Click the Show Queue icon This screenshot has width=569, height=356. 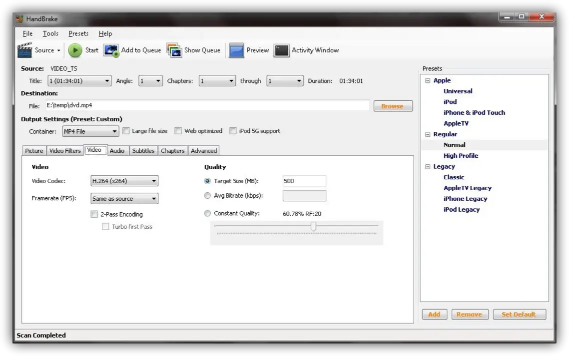tap(174, 50)
